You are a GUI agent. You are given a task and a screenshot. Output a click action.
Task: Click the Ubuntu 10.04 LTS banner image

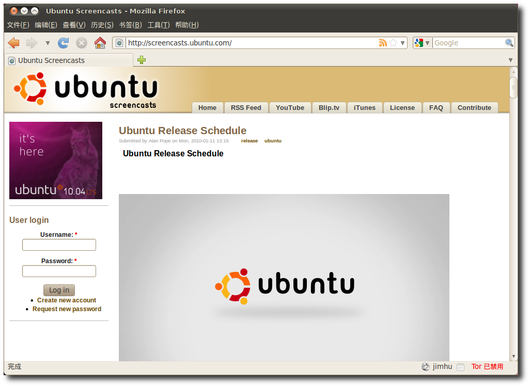point(56,160)
